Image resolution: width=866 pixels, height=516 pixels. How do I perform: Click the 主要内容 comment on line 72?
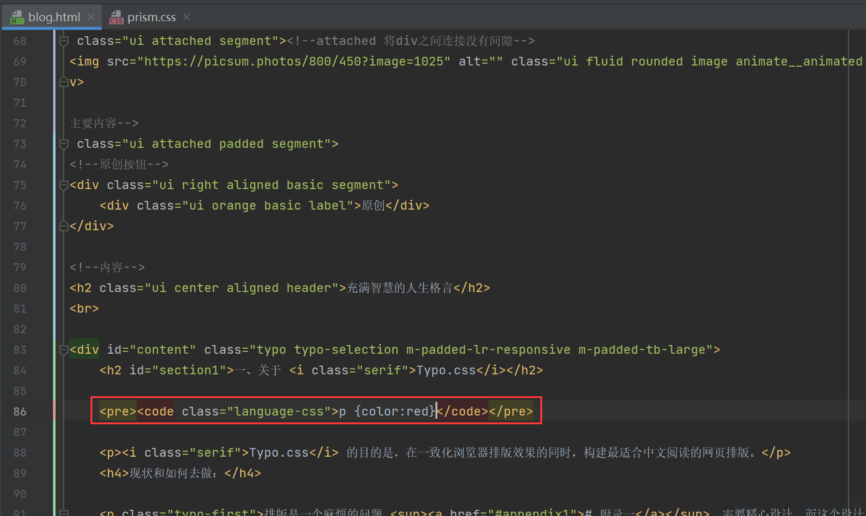tap(104, 124)
